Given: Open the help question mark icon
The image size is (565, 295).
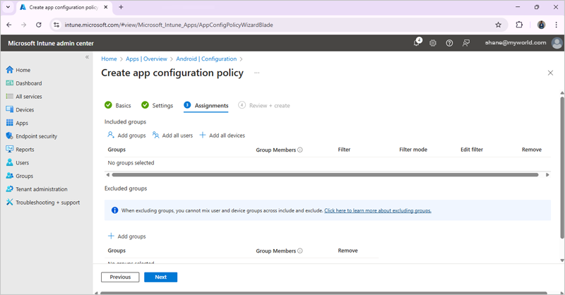Looking at the screenshot, I should [x=449, y=43].
